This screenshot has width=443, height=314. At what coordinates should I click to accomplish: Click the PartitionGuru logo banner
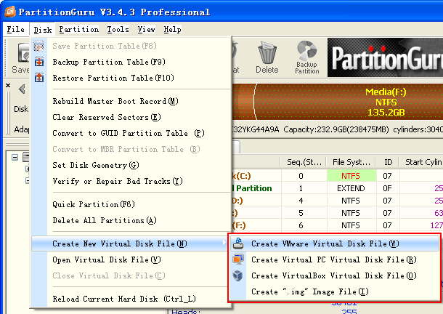385,57
